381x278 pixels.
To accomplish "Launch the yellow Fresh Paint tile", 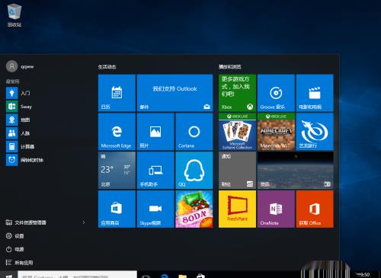I will click(237, 209).
